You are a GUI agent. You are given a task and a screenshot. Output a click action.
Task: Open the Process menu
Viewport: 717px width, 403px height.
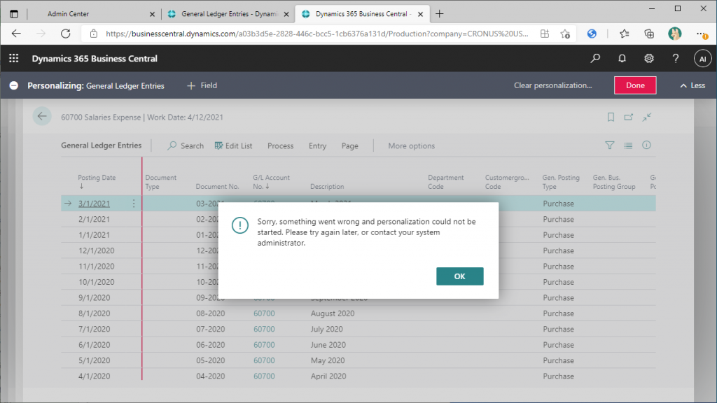coord(280,146)
